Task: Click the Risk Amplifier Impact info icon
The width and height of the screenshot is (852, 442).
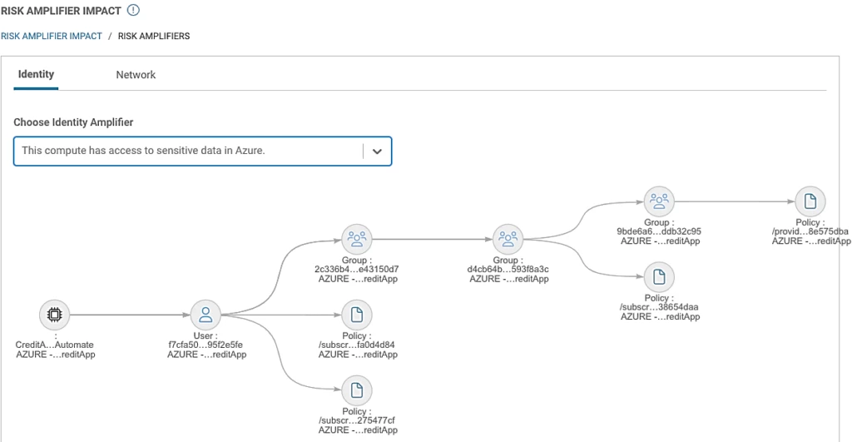Action: pos(133,11)
